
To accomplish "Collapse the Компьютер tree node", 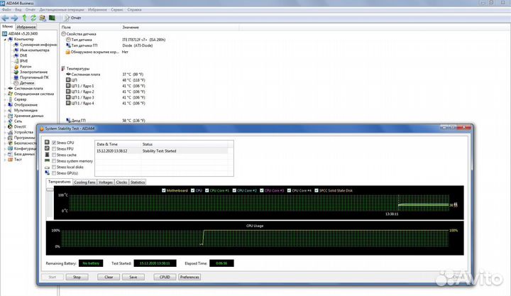I will [4, 39].
